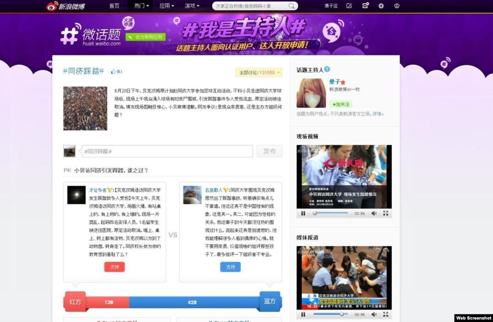
Task: Mute the 现场视频 video volume
Action: [x=374, y=213]
